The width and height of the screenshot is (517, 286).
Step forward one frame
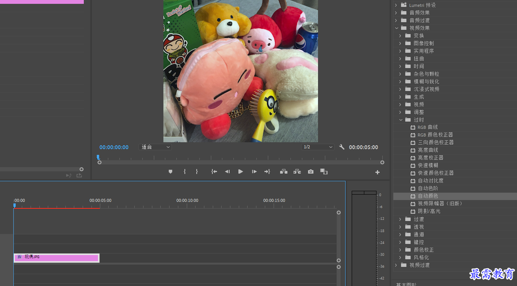(x=254, y=172)
